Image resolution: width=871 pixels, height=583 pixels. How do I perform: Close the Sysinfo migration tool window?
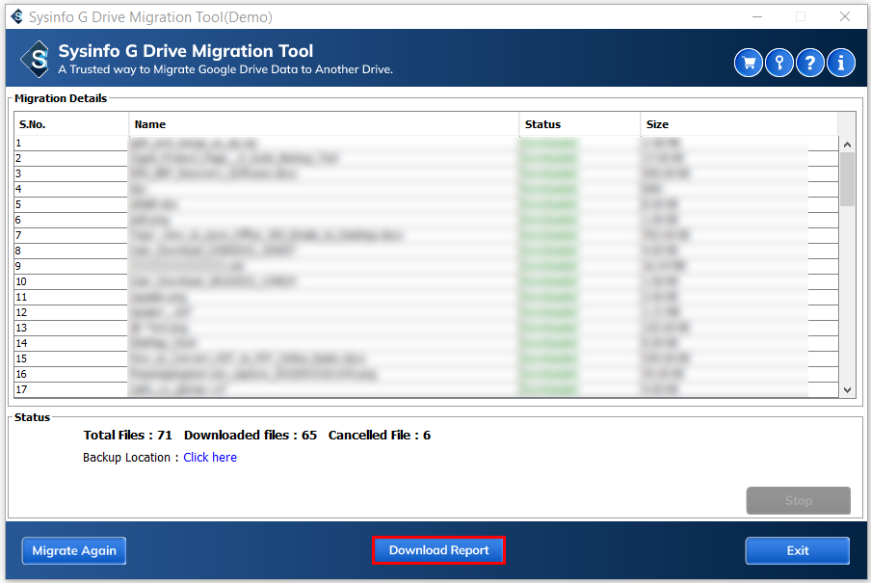pos(845,16)
